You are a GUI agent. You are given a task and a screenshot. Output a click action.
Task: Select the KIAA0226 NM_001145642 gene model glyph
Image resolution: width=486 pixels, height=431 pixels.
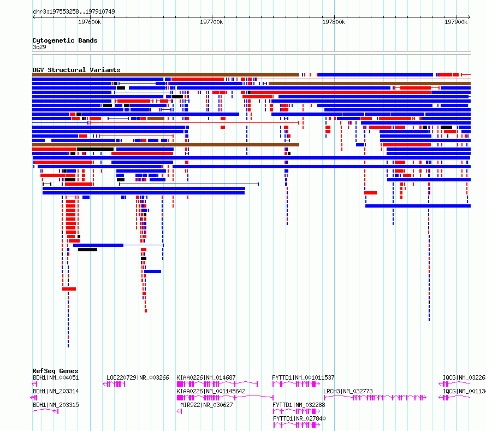[225, 398]
